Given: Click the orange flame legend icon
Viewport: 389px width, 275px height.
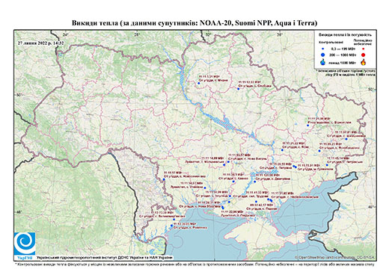Looking at the screenshot, I should click(x=364, y=62).
